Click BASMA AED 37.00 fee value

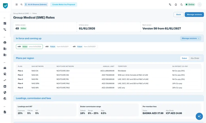153,113
